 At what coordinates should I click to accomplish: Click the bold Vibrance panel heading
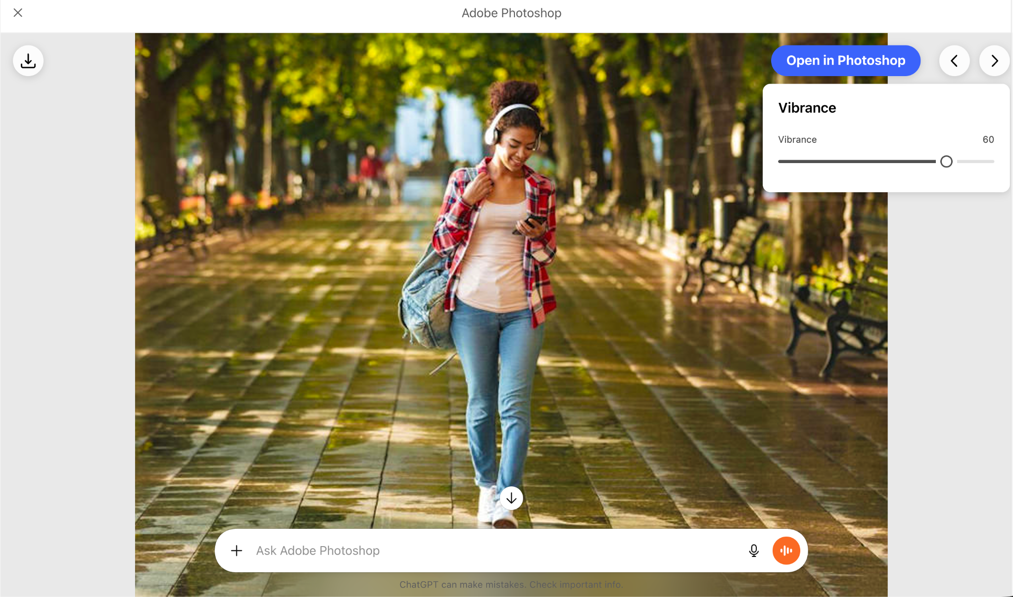click(807, 108)
